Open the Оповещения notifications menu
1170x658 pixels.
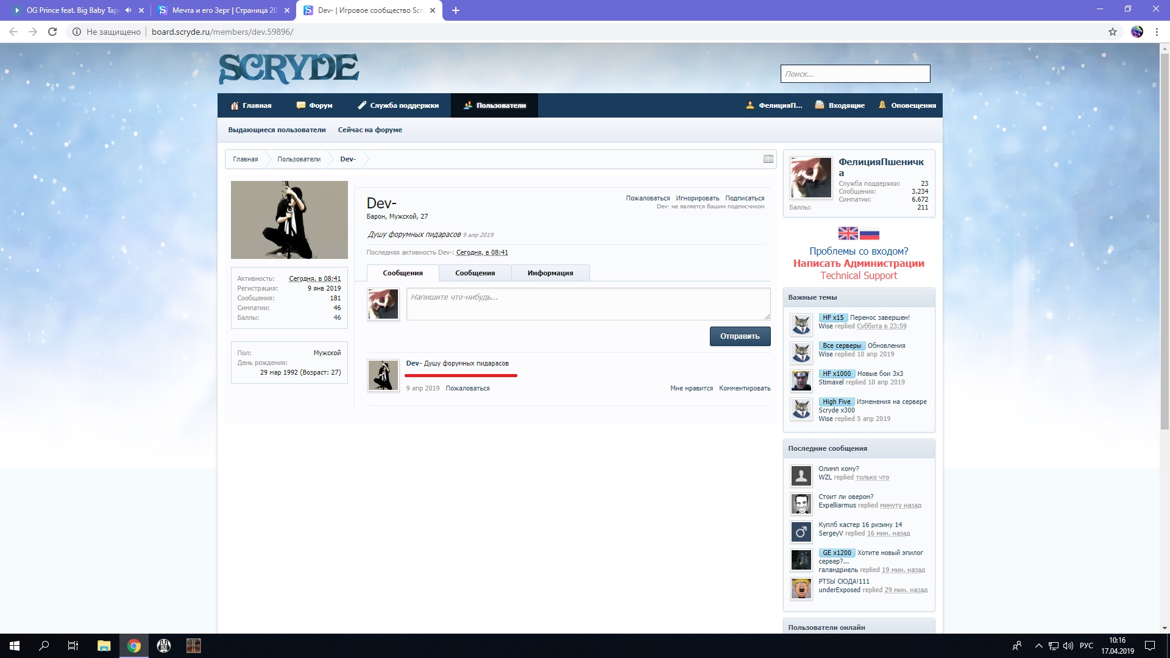[x=907, y=105]
